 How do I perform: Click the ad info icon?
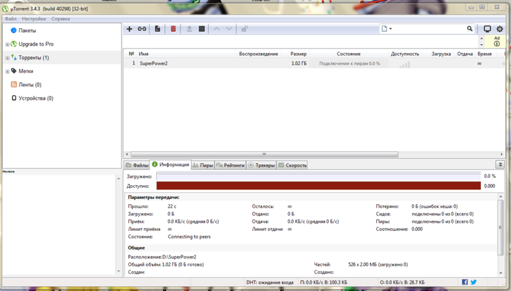(497, 43)
